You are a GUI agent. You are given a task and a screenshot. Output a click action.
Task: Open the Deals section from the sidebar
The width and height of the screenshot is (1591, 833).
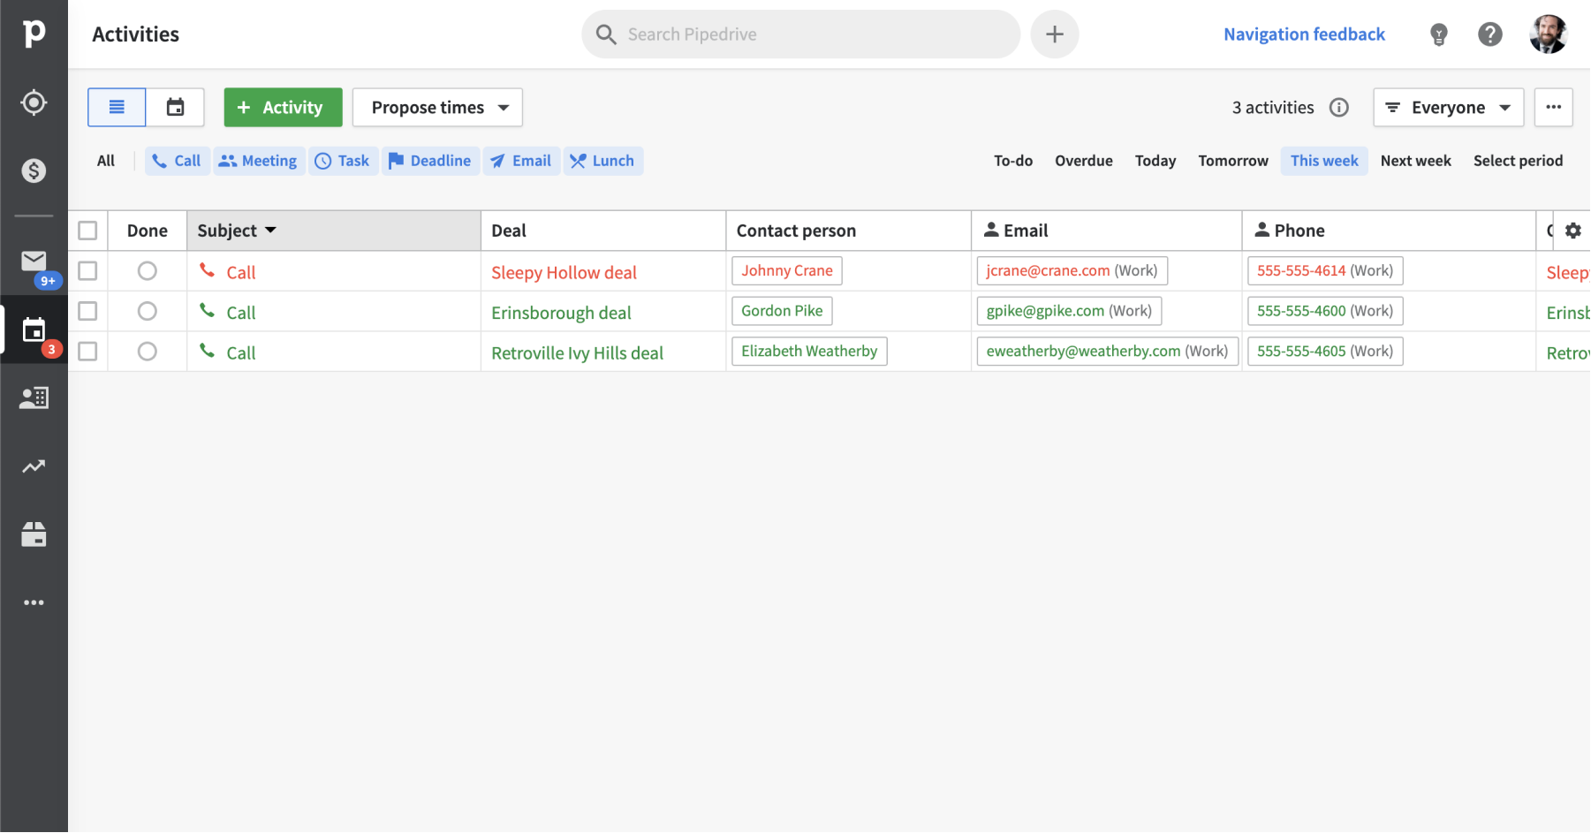(34, 170)
